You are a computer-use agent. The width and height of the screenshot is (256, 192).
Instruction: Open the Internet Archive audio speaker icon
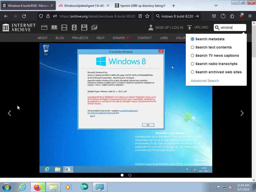coord(74,27)
